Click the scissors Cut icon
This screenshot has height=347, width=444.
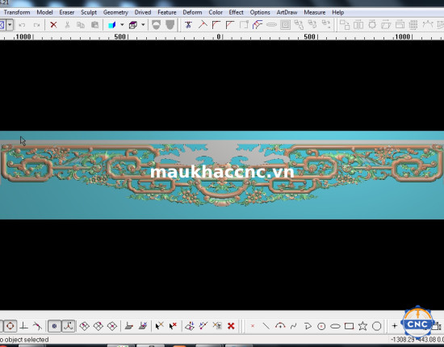point(67,25)
